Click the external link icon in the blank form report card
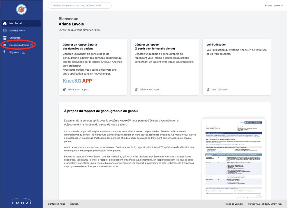Viewport: 287px width, 208px height. click(136, 90)
